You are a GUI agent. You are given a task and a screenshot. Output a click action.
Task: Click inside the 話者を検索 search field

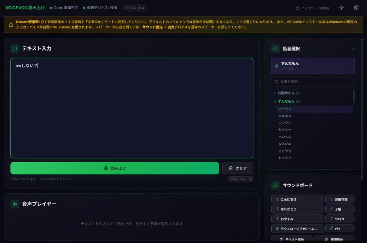[x=313, y=82]
